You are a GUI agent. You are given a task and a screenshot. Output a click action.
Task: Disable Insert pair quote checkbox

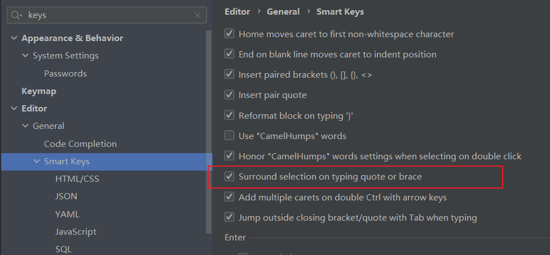coord(230,95)
